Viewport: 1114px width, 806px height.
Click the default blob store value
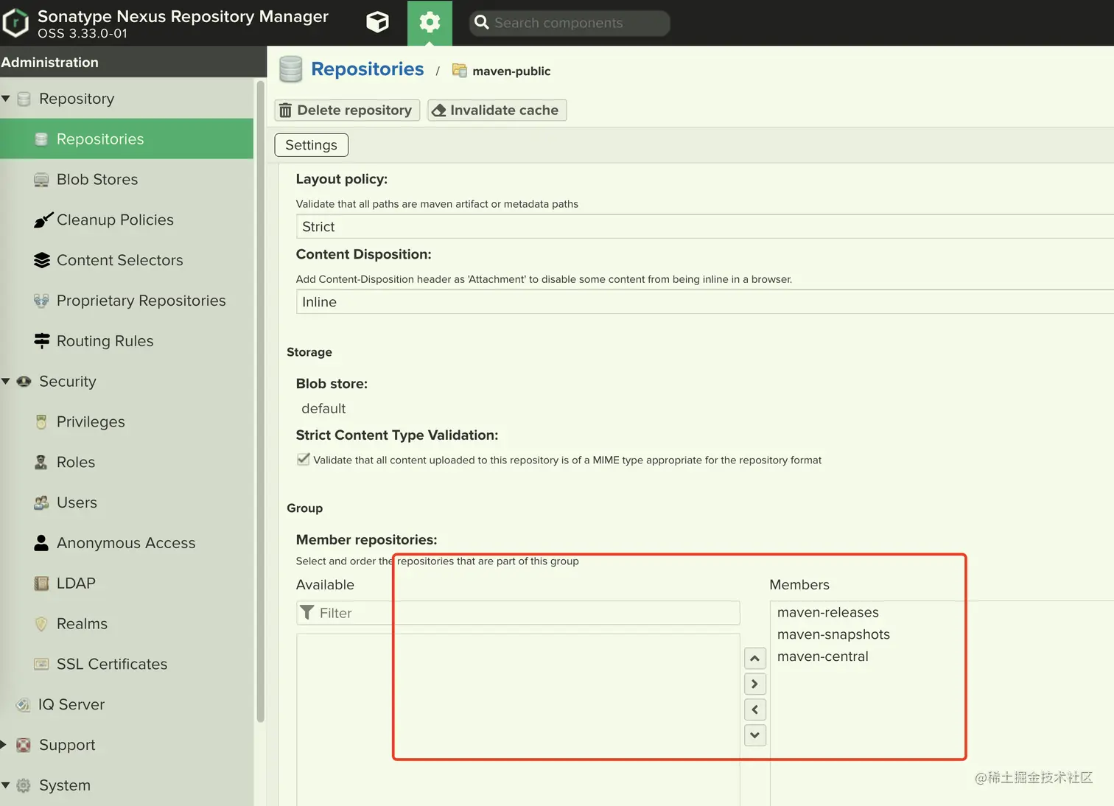tap(323, 408)
